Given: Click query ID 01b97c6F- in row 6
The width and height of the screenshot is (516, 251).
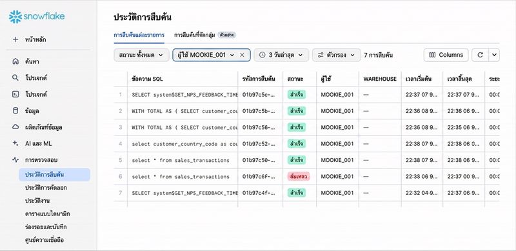Looking at the screenshot, I should (259, 177).
